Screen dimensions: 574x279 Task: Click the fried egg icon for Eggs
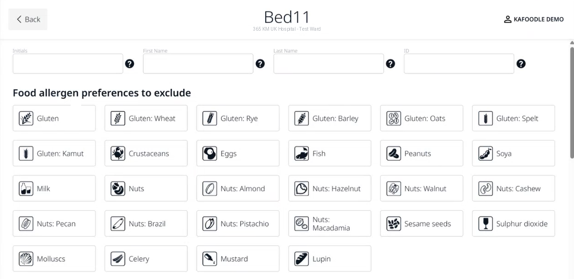[x=210, y=153]
